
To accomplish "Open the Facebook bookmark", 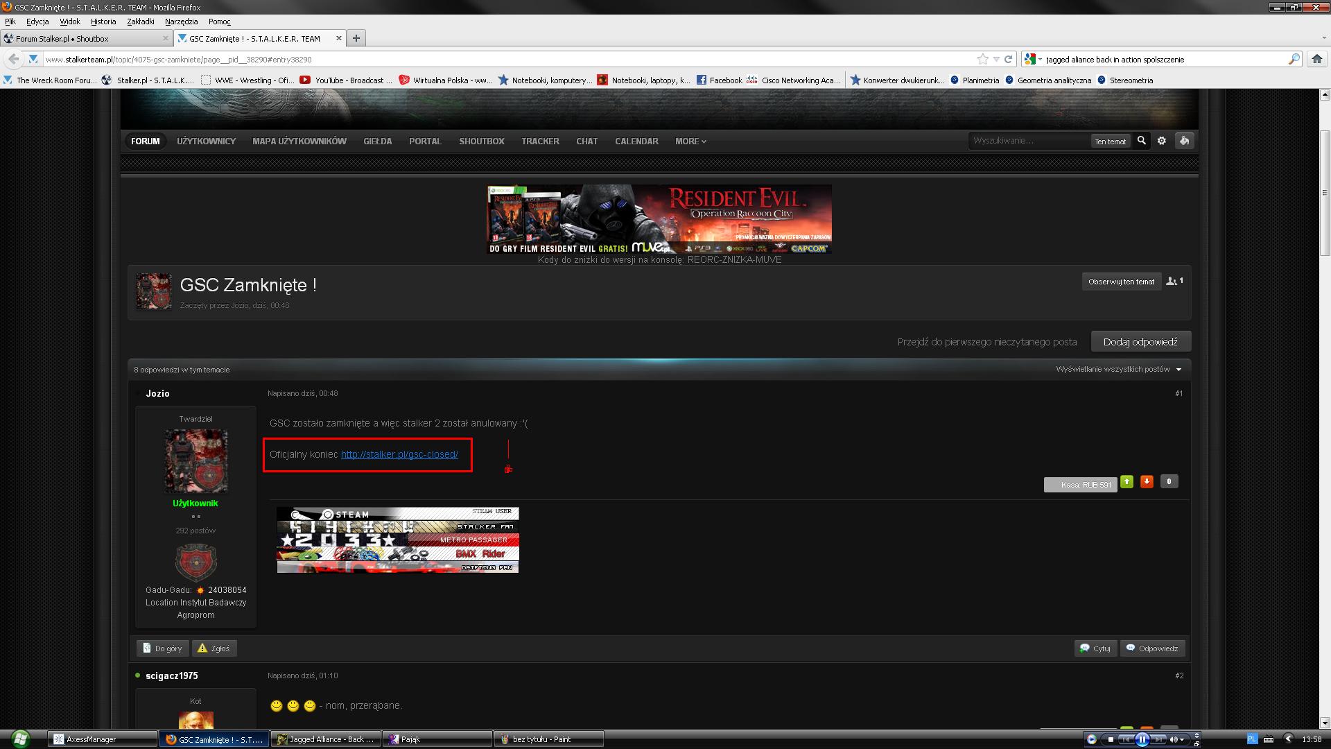I will click(719, 80).
